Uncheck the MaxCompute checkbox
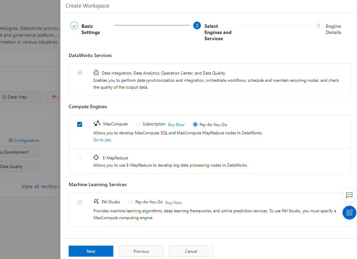 [79, 124]
